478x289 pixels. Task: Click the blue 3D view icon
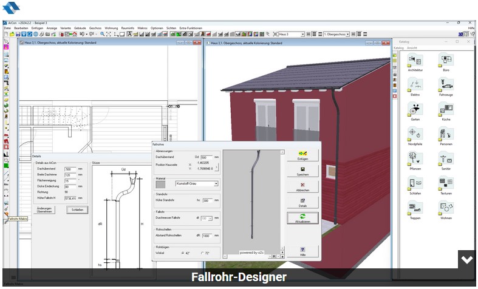pyautogui.click(x=460, y=34)
